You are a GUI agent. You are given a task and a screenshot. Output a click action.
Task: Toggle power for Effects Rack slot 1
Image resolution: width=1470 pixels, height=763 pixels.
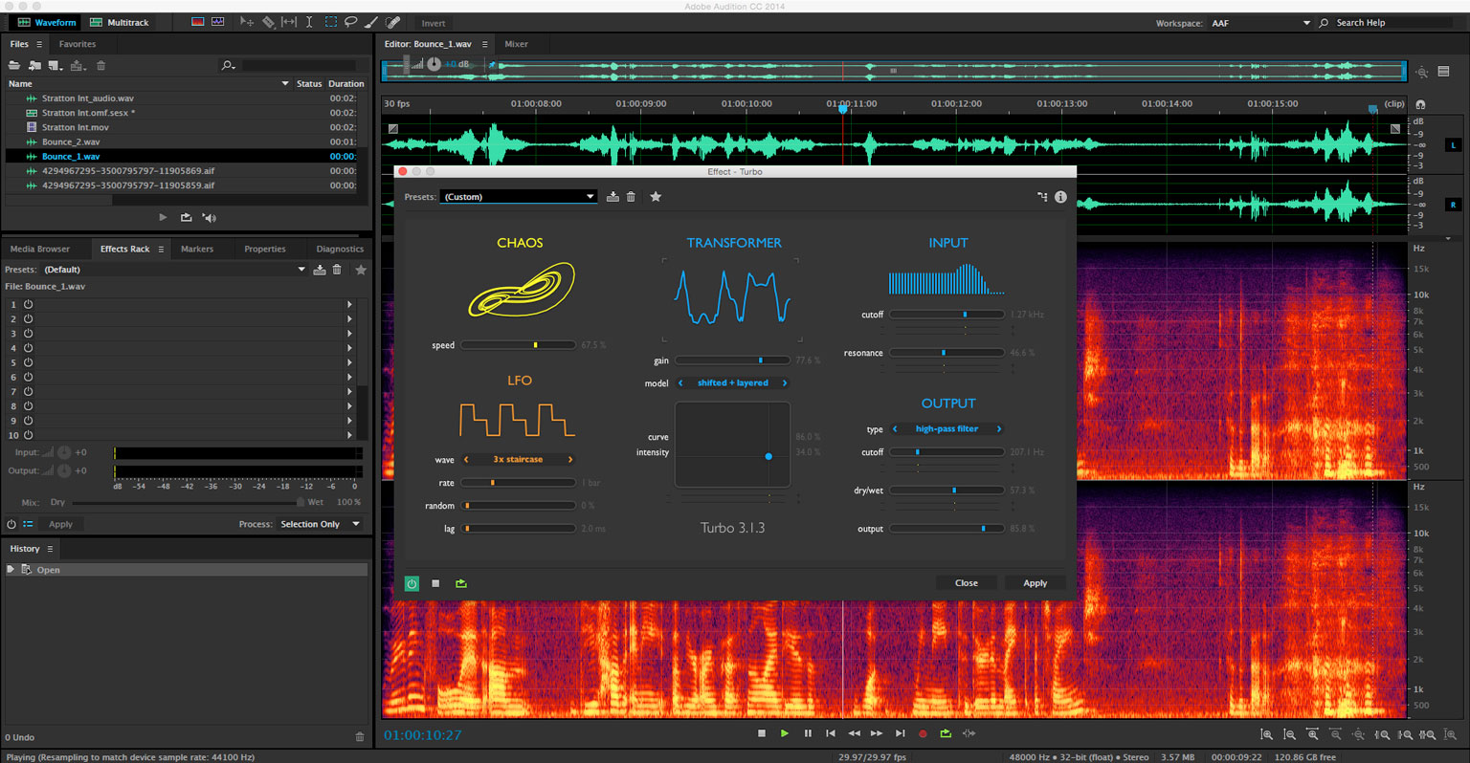click(x=28, y=304)
